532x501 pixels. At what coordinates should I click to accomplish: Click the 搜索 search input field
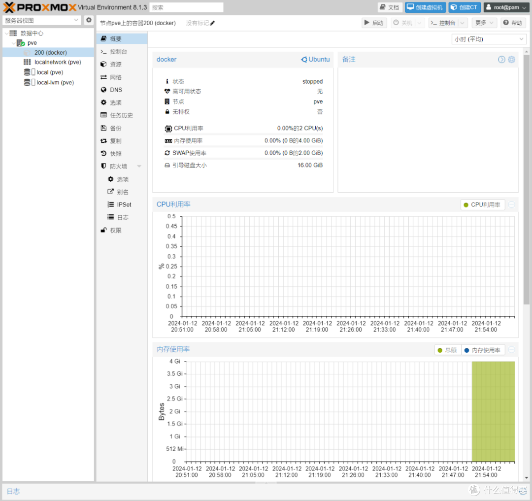click(x=186, y=7)
